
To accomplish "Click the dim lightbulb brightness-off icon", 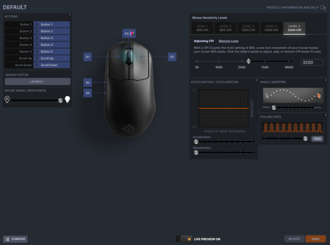I will (7, 99).
